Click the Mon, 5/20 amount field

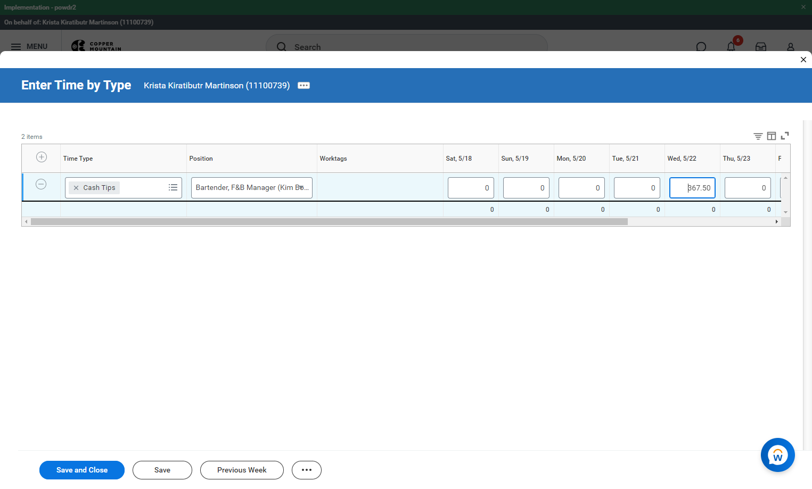582,188
